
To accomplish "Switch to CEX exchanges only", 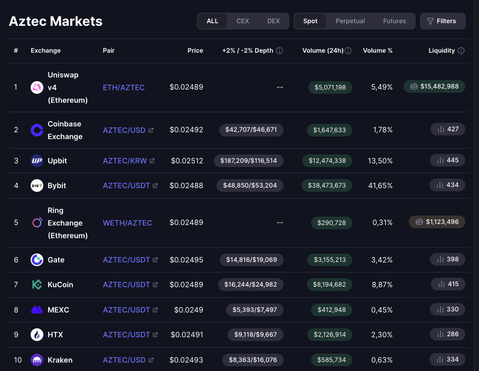I will [242, 21].
